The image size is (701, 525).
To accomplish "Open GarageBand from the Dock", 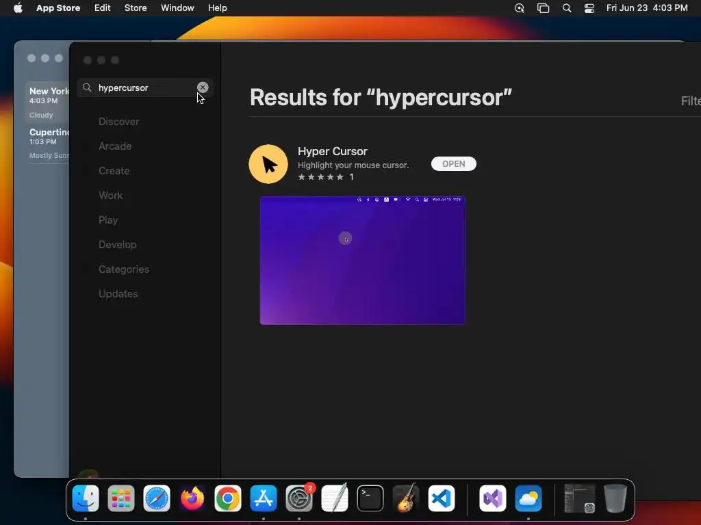I will [405, 498].
